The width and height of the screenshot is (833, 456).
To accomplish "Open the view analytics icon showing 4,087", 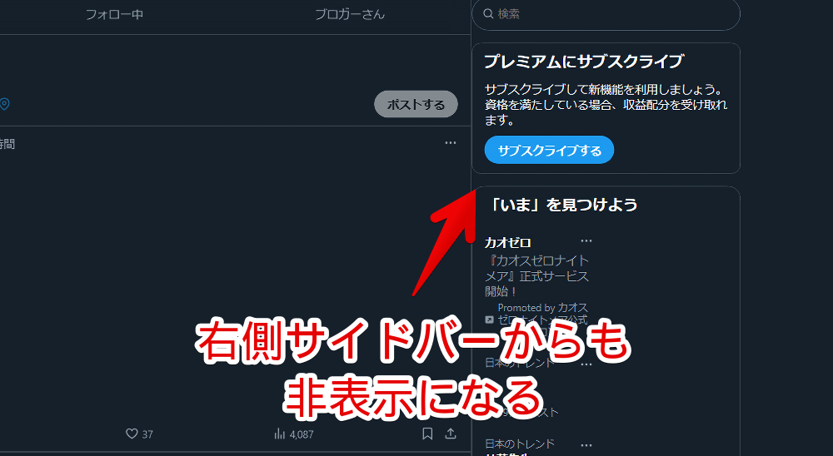I will 280,434.
